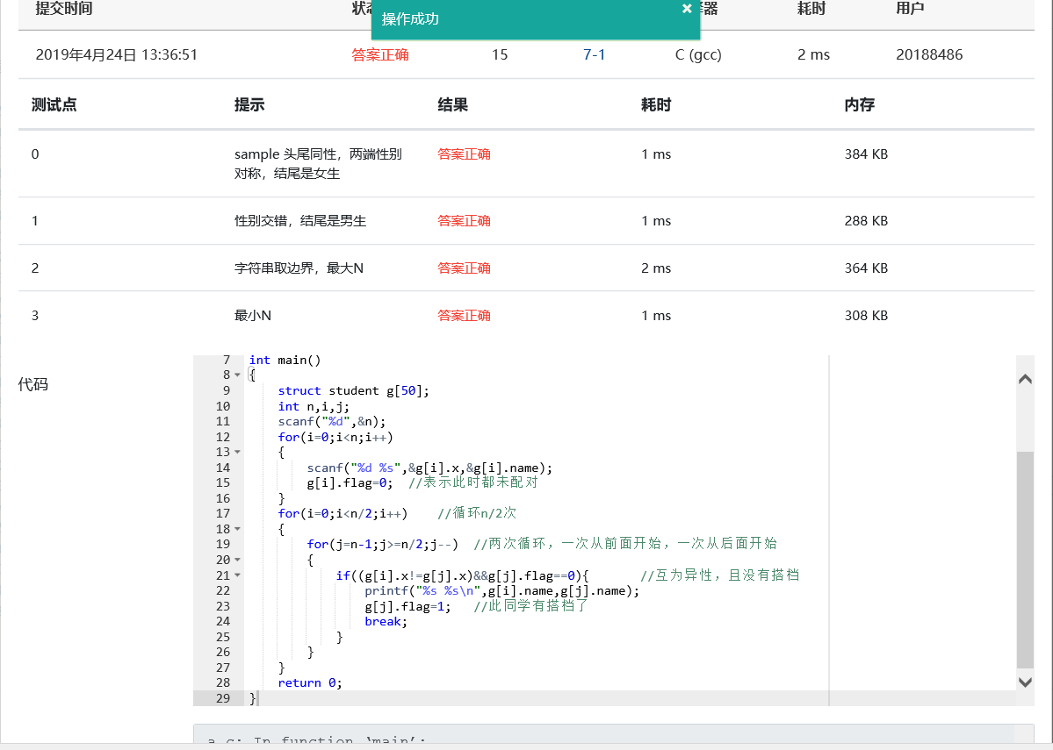This screenshot has width=1053, height=750.
Task: Click the scanf("%d",&n) line
Action: point(332,422)
